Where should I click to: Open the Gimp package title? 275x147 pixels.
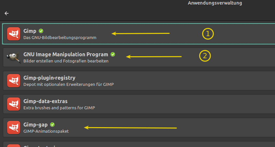(x=30, y=31)
